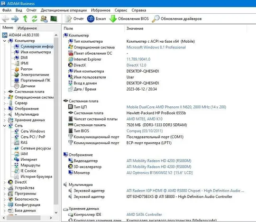Launch Бэкап from the toolbar
This screenshot has width=256, height=222.
coord(96,18)
